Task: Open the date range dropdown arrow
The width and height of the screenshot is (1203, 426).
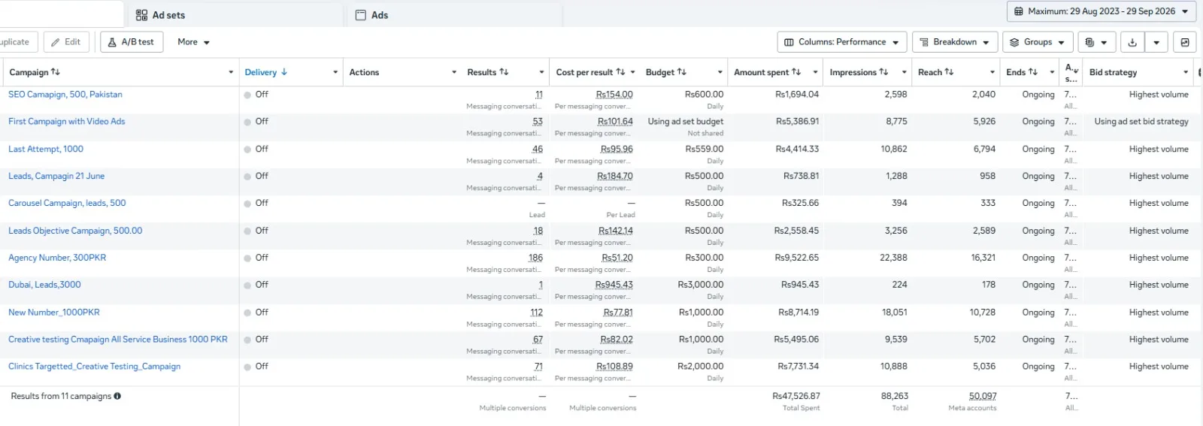Action: click(x=1185, y=11)
